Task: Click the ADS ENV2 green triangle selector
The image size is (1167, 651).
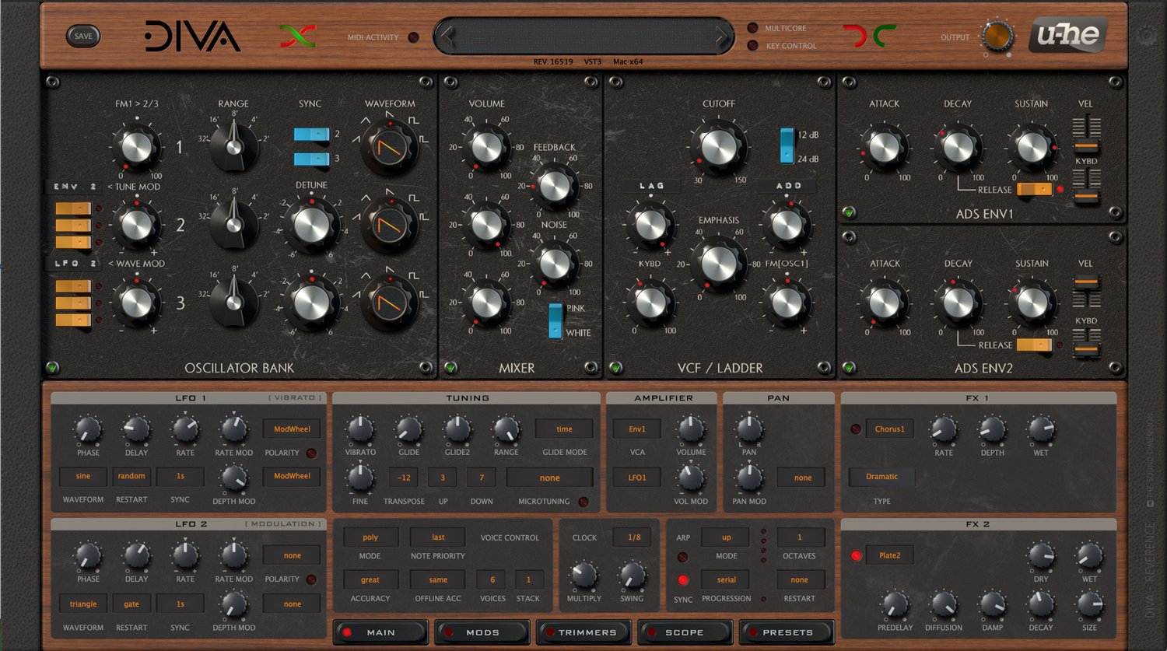Action: [x=849, y=368]
